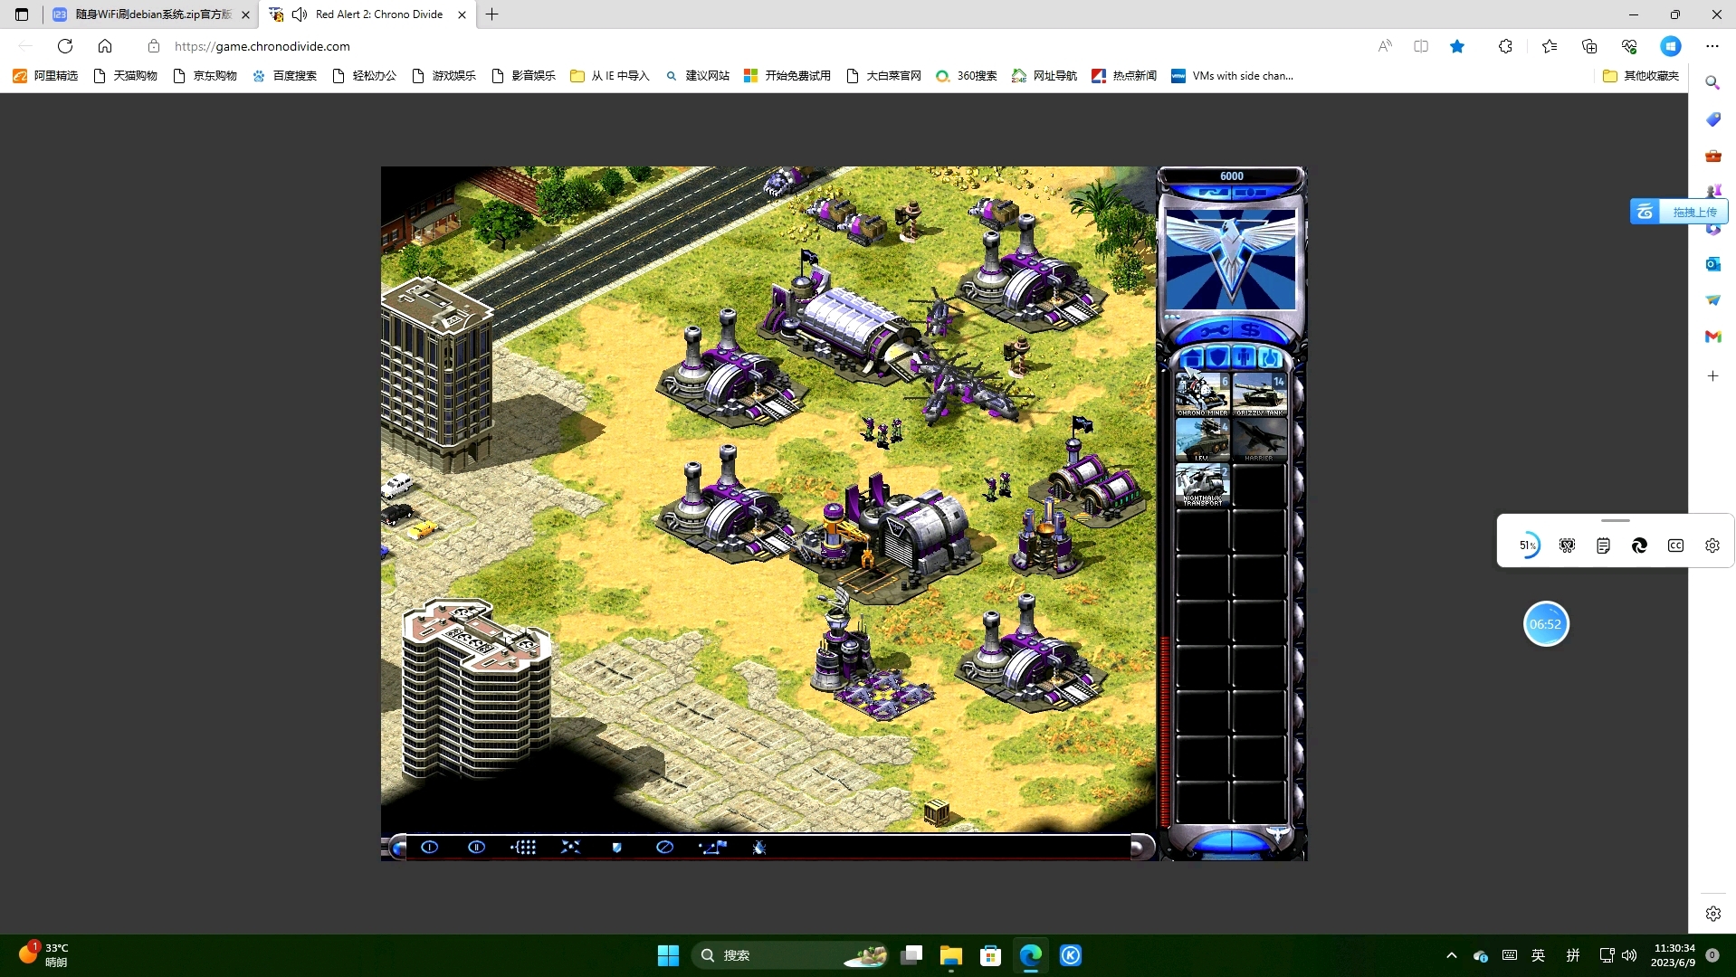Open the browser profile avatar
Image resolution: width=1736 pixels, height=977 pixels.
(1671, 46)
